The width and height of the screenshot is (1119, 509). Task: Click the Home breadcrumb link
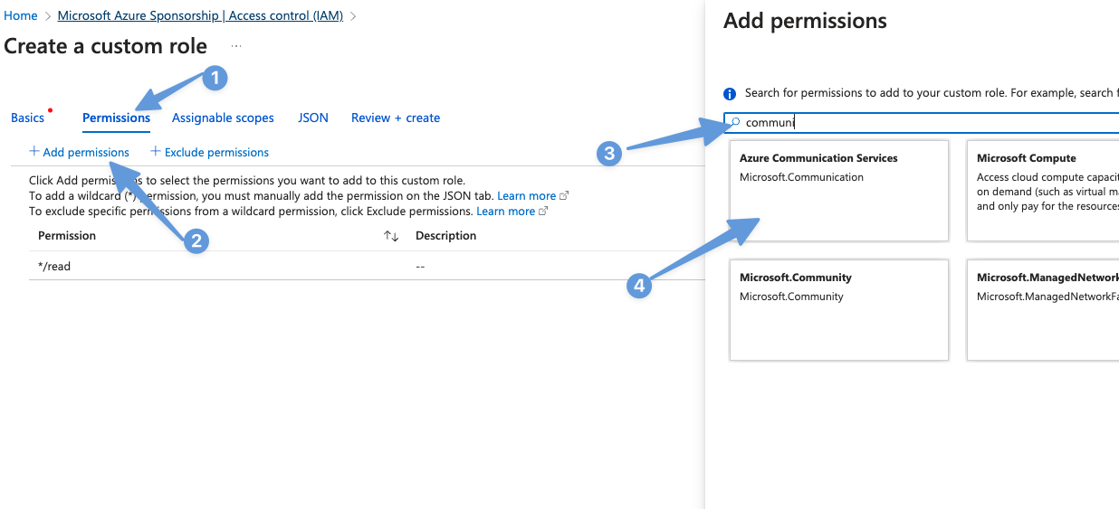pyautogui.click(x=21, y=15)
